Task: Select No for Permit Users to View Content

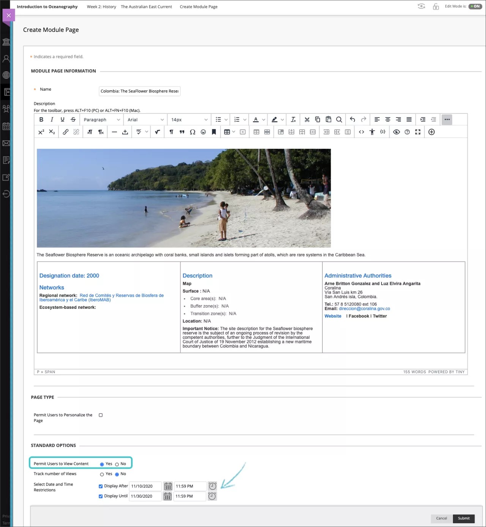Action: 117,464
